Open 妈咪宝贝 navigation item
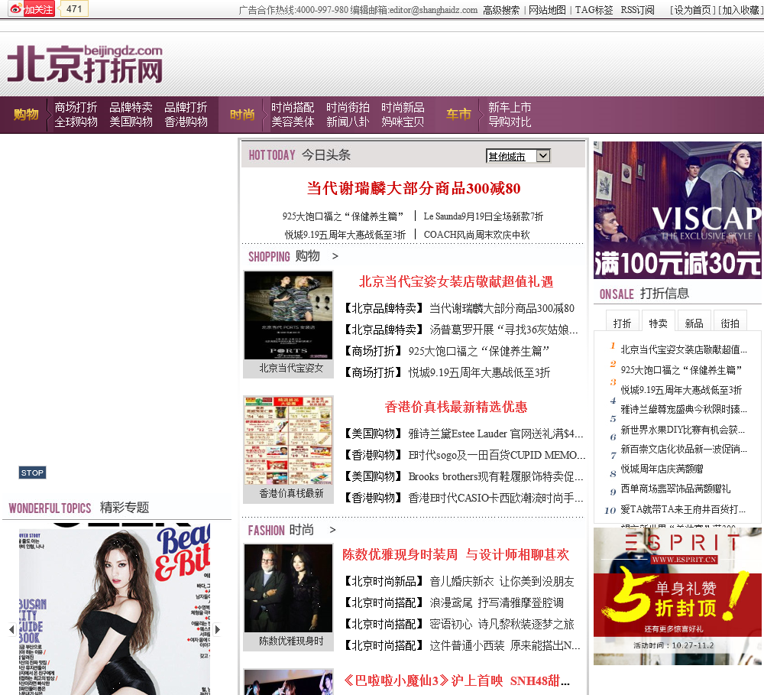The image size is (764, 695). coord(403,122)
